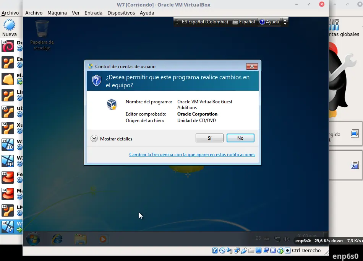
Task: Click USB devices indicator in status bar
Action: [244, 251]
